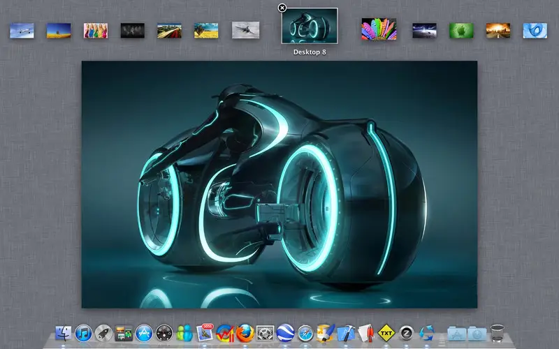Select the Desktop 8 Tron bike thumbnail
The image size is (559, 349).
[310, 26]
